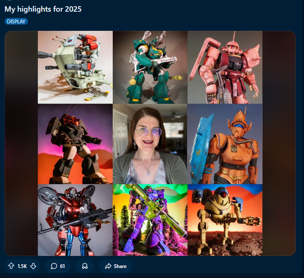Click the 1.5K vote count

coord(22,266)
